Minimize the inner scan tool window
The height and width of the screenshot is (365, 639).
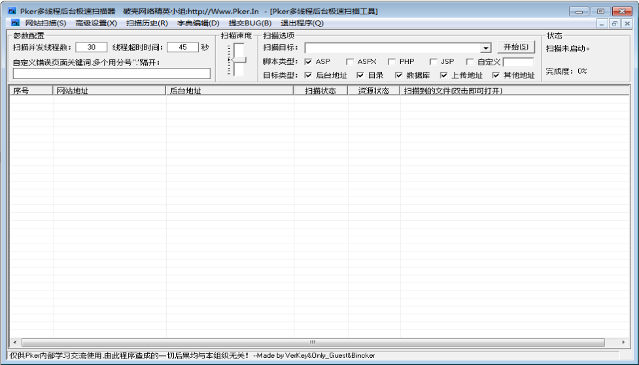(603, 24)
